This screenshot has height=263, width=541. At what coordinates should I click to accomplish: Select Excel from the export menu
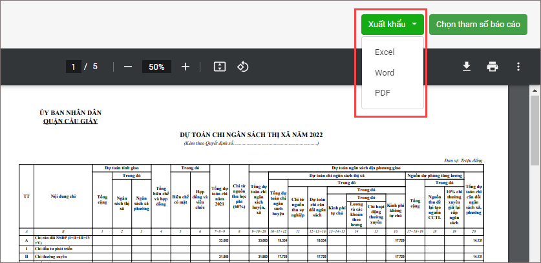pyautogui.click(x=385, y=52)
